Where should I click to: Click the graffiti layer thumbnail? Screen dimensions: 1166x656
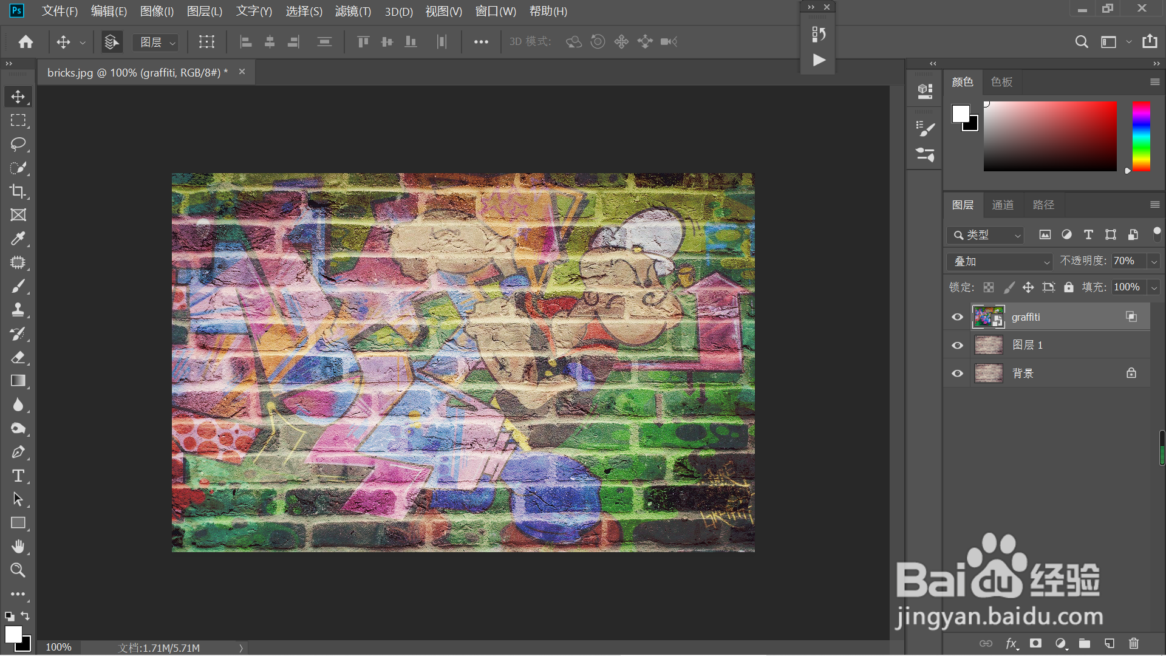pos(988,317)
